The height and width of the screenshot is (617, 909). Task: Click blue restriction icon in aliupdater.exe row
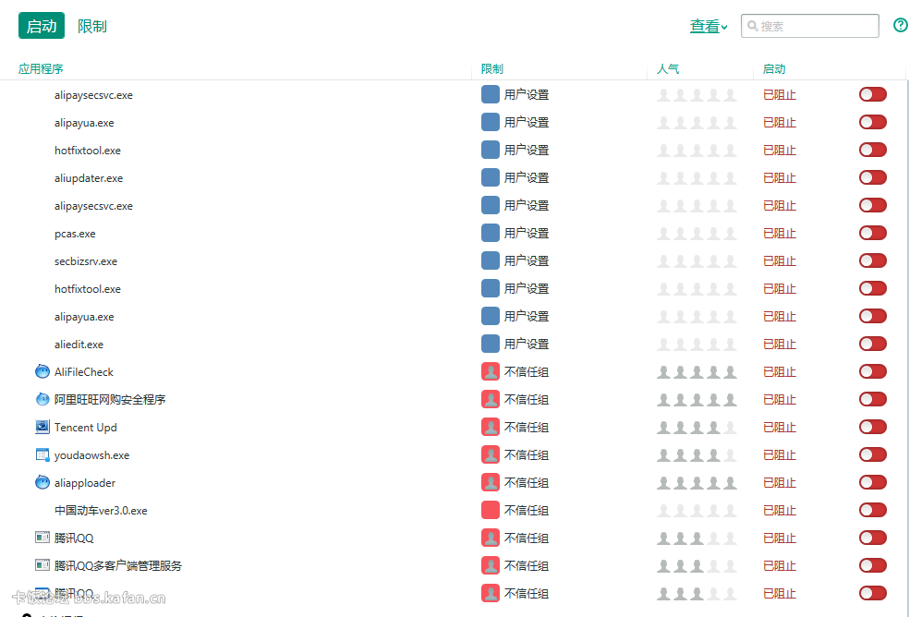pos(491,177)
